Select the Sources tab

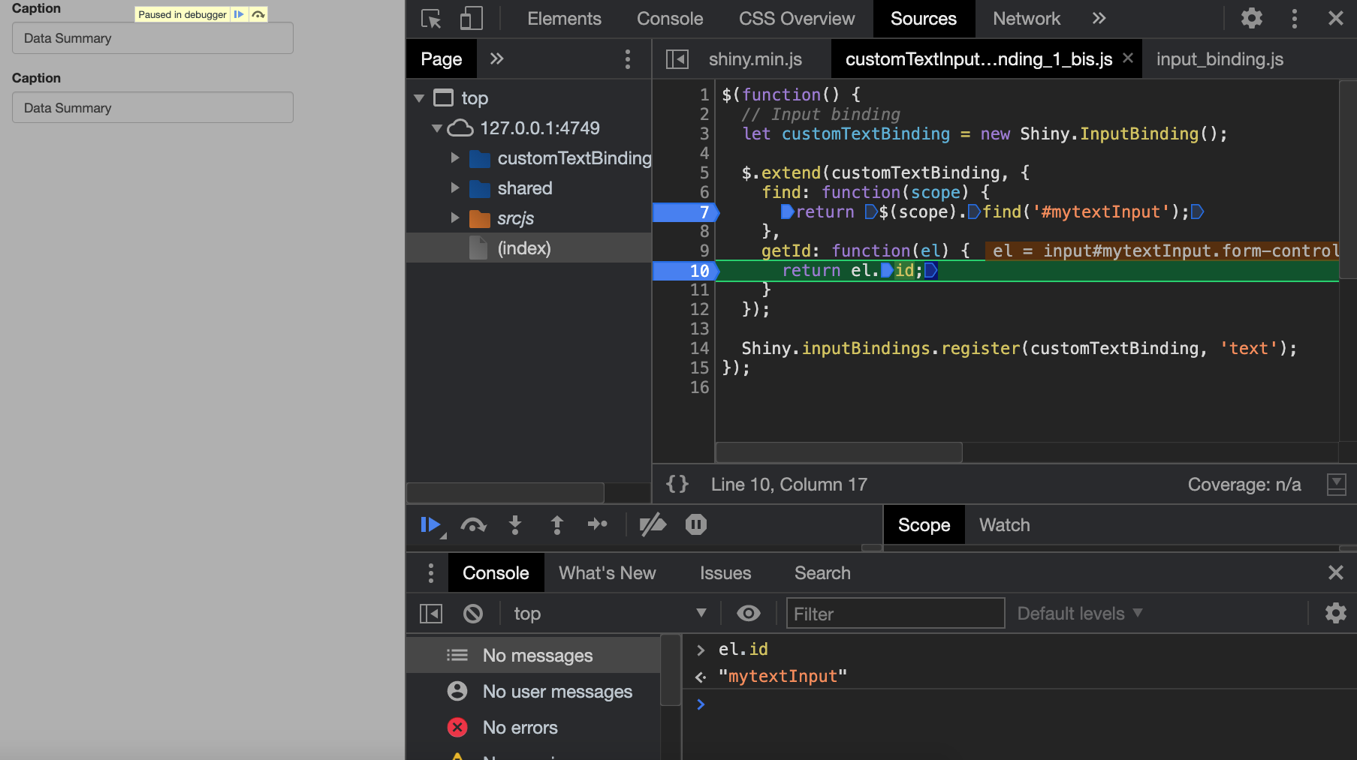pyautogui.click(x=924, y=18)
